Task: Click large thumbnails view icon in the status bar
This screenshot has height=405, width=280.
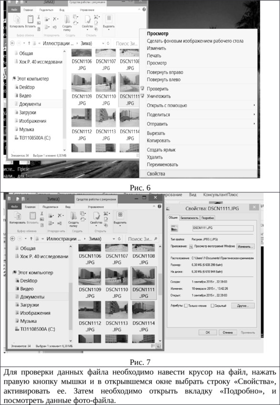Action: (x=159, y=346)
